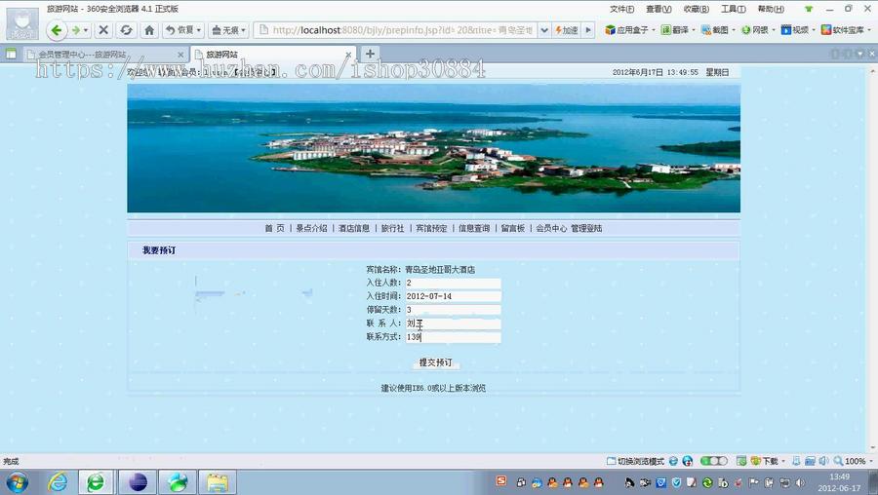Click the 入住人数 input field
The width and height of the screenshot is (878, 495).
pos(453,283)
